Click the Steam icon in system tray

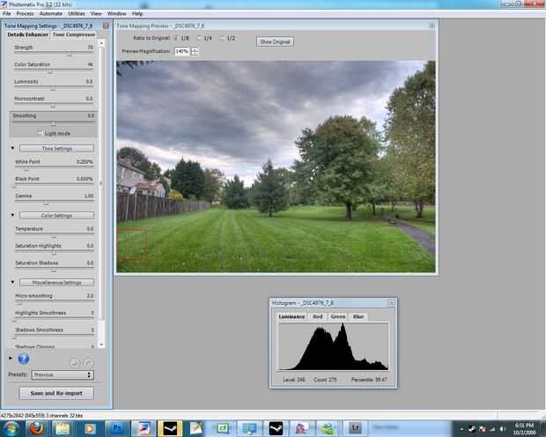[x=471, y=429]
